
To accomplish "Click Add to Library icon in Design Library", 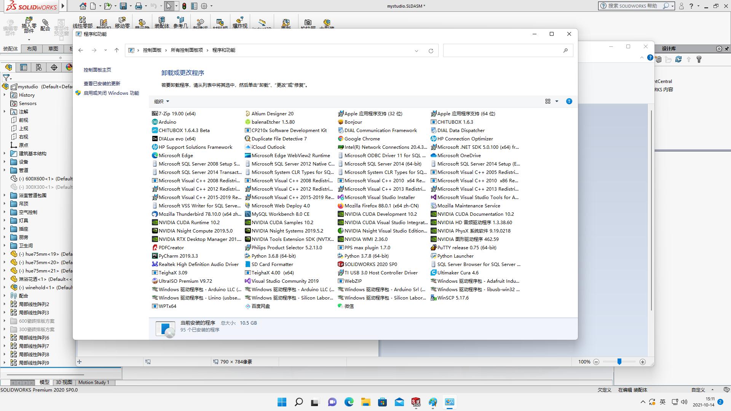I will tap(659, 60).
